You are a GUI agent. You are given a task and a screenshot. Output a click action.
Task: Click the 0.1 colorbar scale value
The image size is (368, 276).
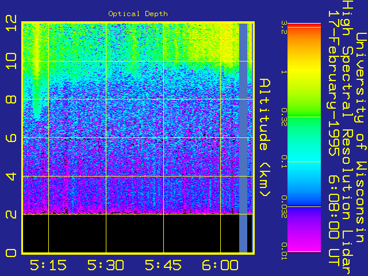click(x=284, y=162)
